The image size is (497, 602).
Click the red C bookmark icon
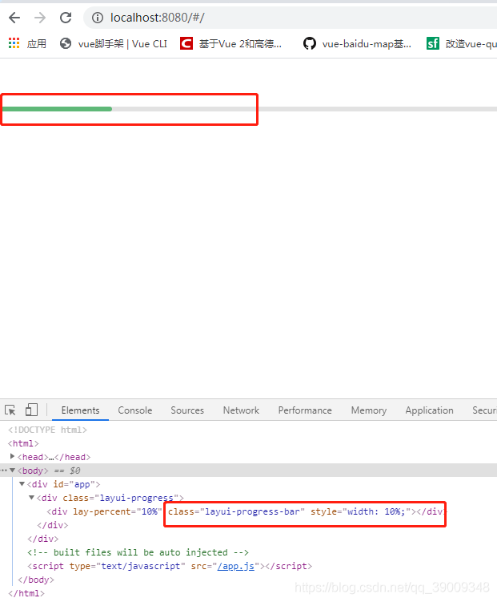click(x=186, y=43)
